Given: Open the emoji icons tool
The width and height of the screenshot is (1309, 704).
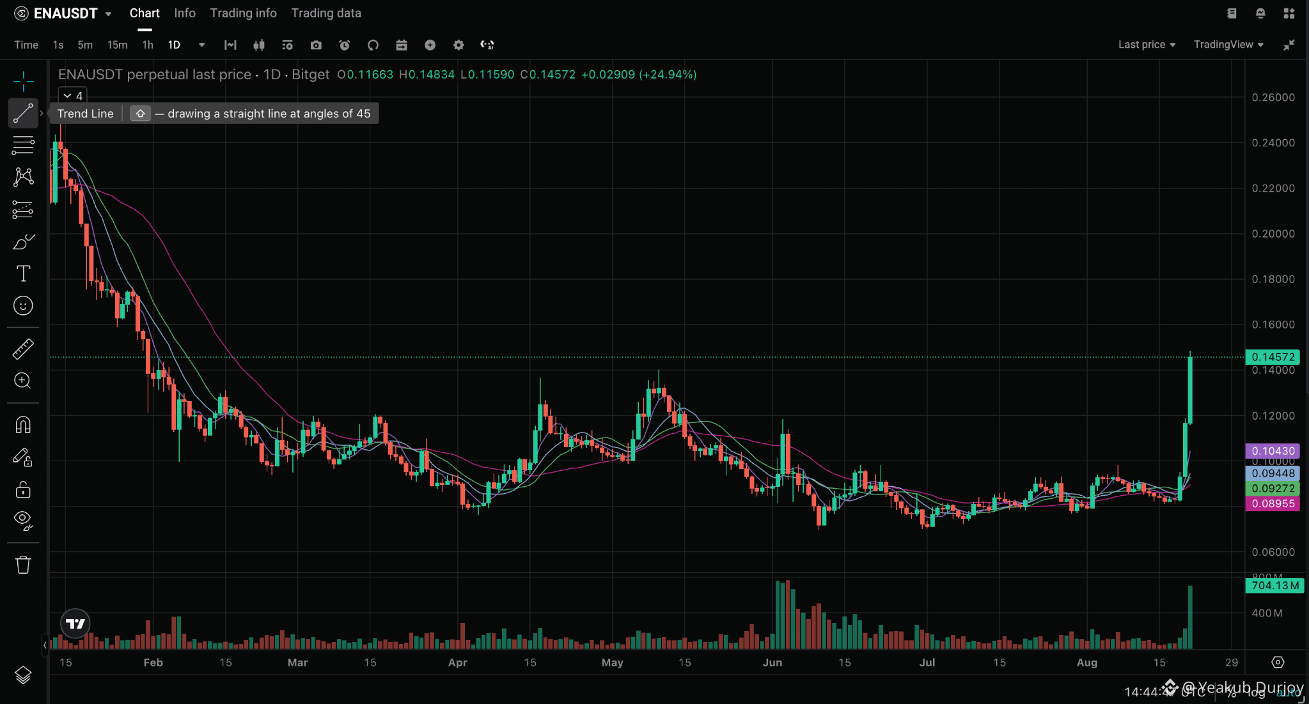Looking at the screenshot, I should tap(23, 306).
